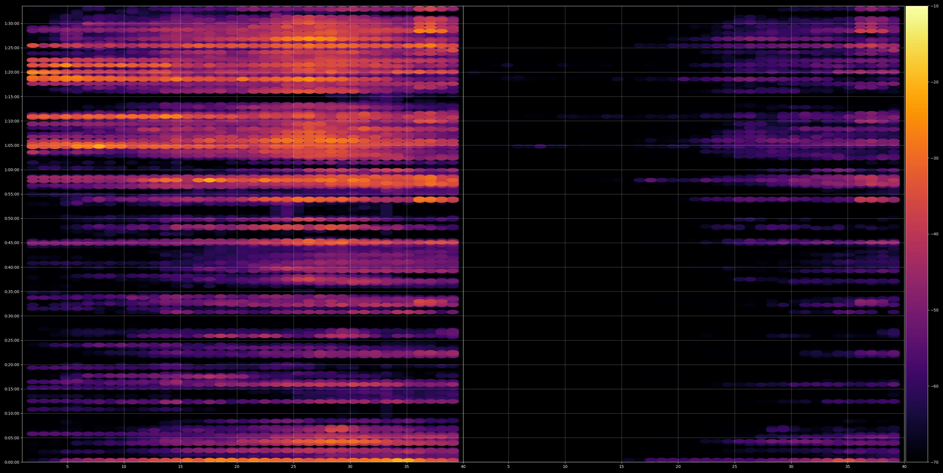
Task: Click x-axis label 35 under left heatmap
Action: point(407,467)
